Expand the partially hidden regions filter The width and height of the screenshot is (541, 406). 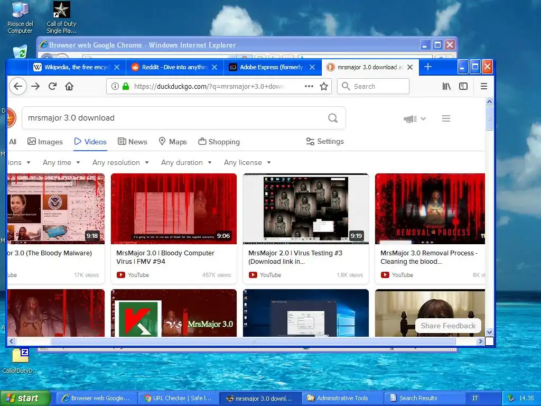[19, 163]
